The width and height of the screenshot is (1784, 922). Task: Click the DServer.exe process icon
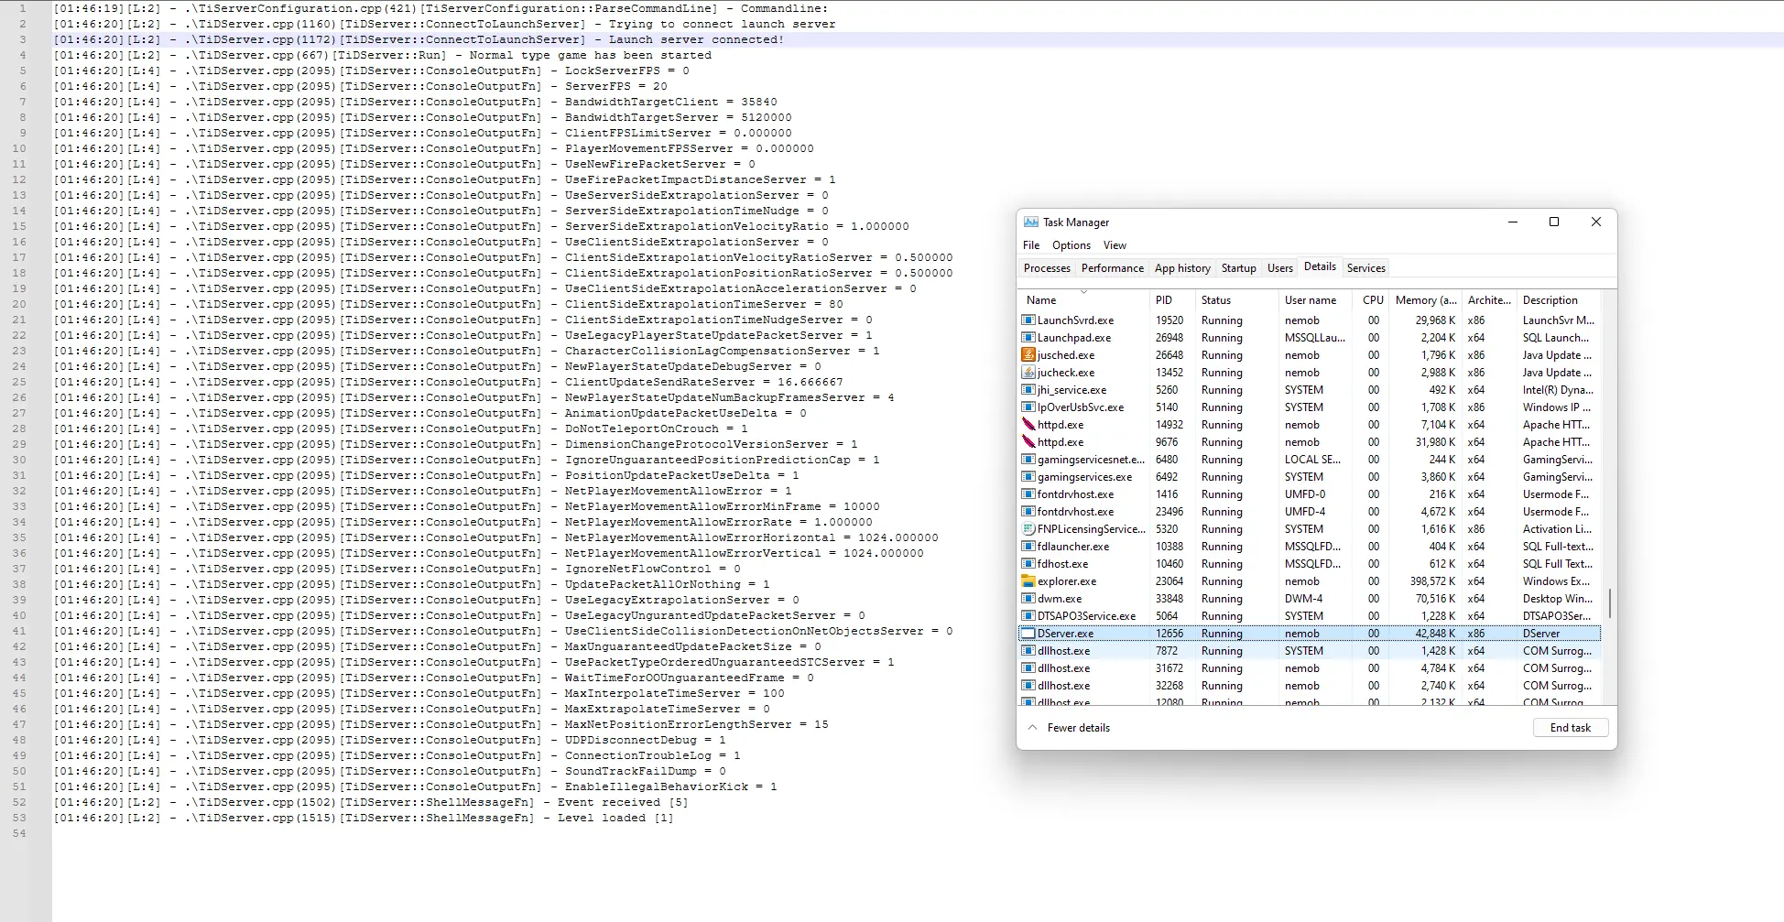point(1028,634)
